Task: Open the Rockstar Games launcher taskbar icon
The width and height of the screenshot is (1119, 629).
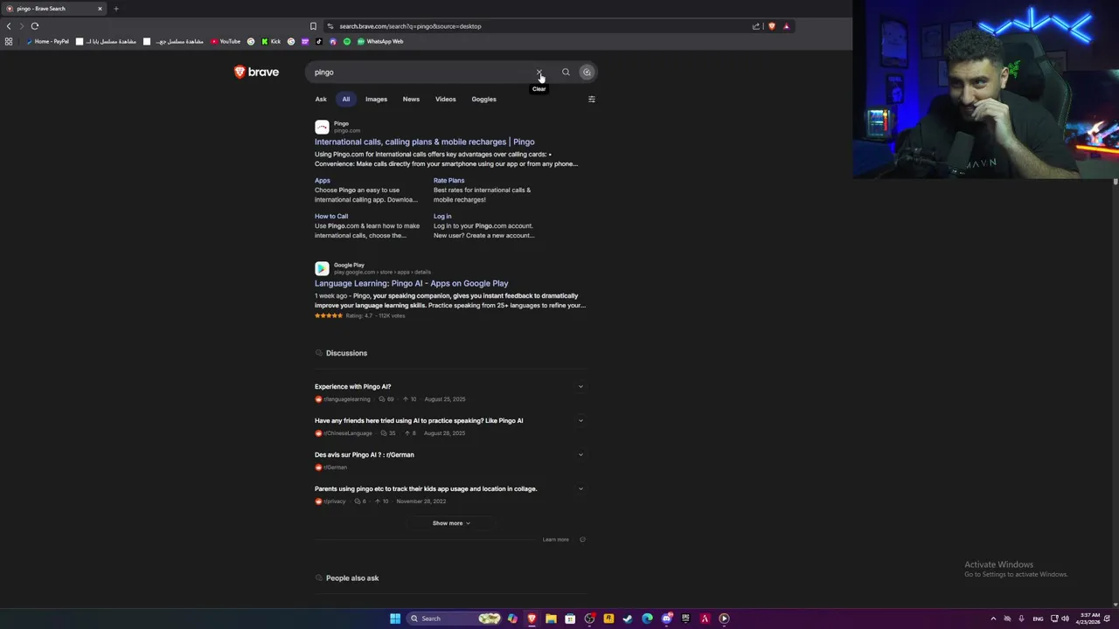Action: [x=608, y=619]
